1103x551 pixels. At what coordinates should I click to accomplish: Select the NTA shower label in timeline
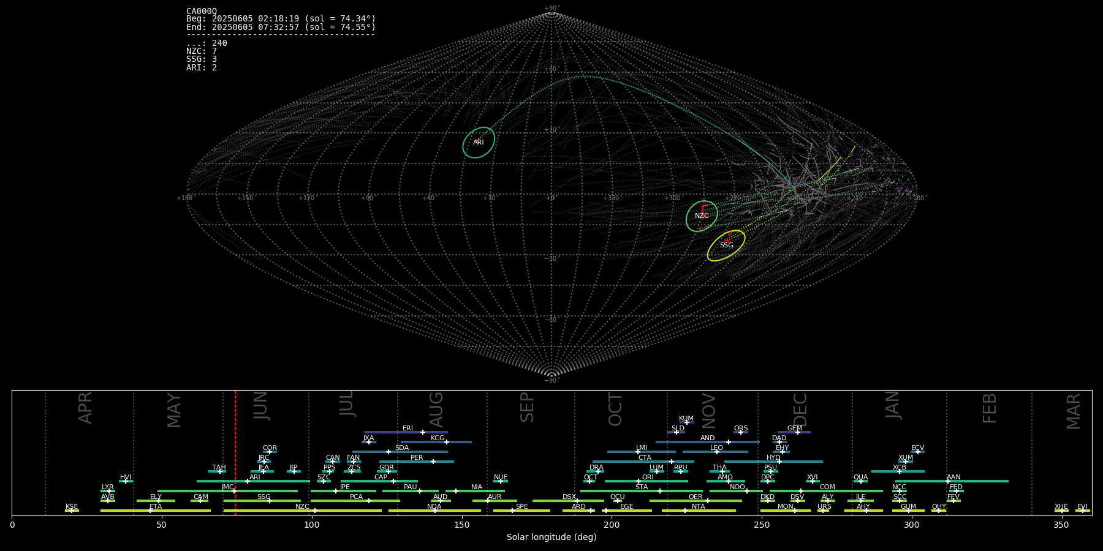point(699,506)
